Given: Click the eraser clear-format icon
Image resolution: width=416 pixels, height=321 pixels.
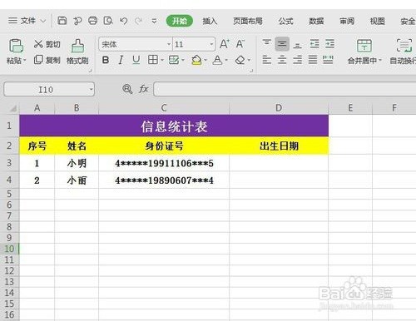Looking at the screenshot, I should 240,60.
